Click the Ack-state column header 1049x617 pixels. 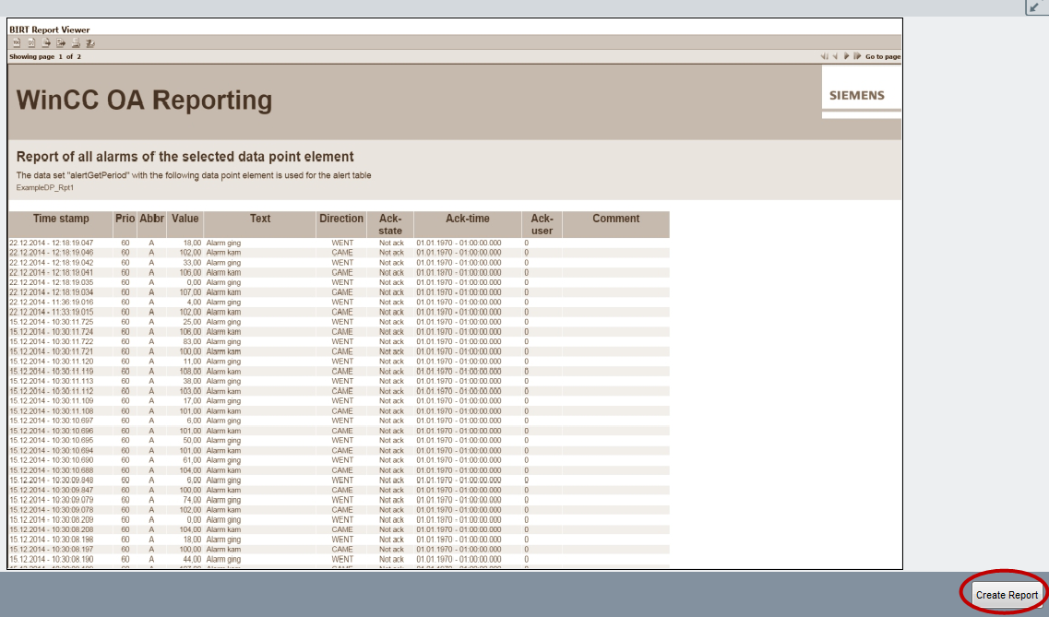pos(390,224)
